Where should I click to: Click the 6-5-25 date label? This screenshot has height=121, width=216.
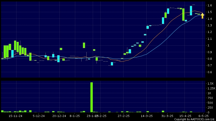pos(204,116)
